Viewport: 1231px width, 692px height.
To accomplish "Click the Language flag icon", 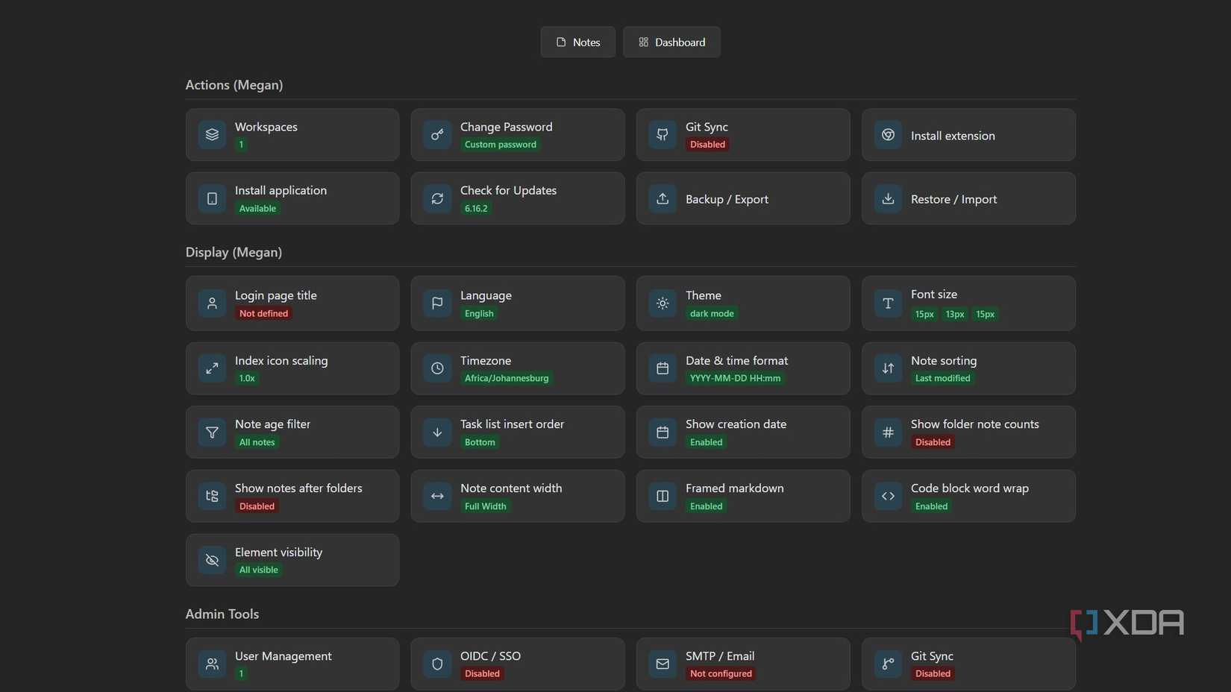I will [437, 303].
